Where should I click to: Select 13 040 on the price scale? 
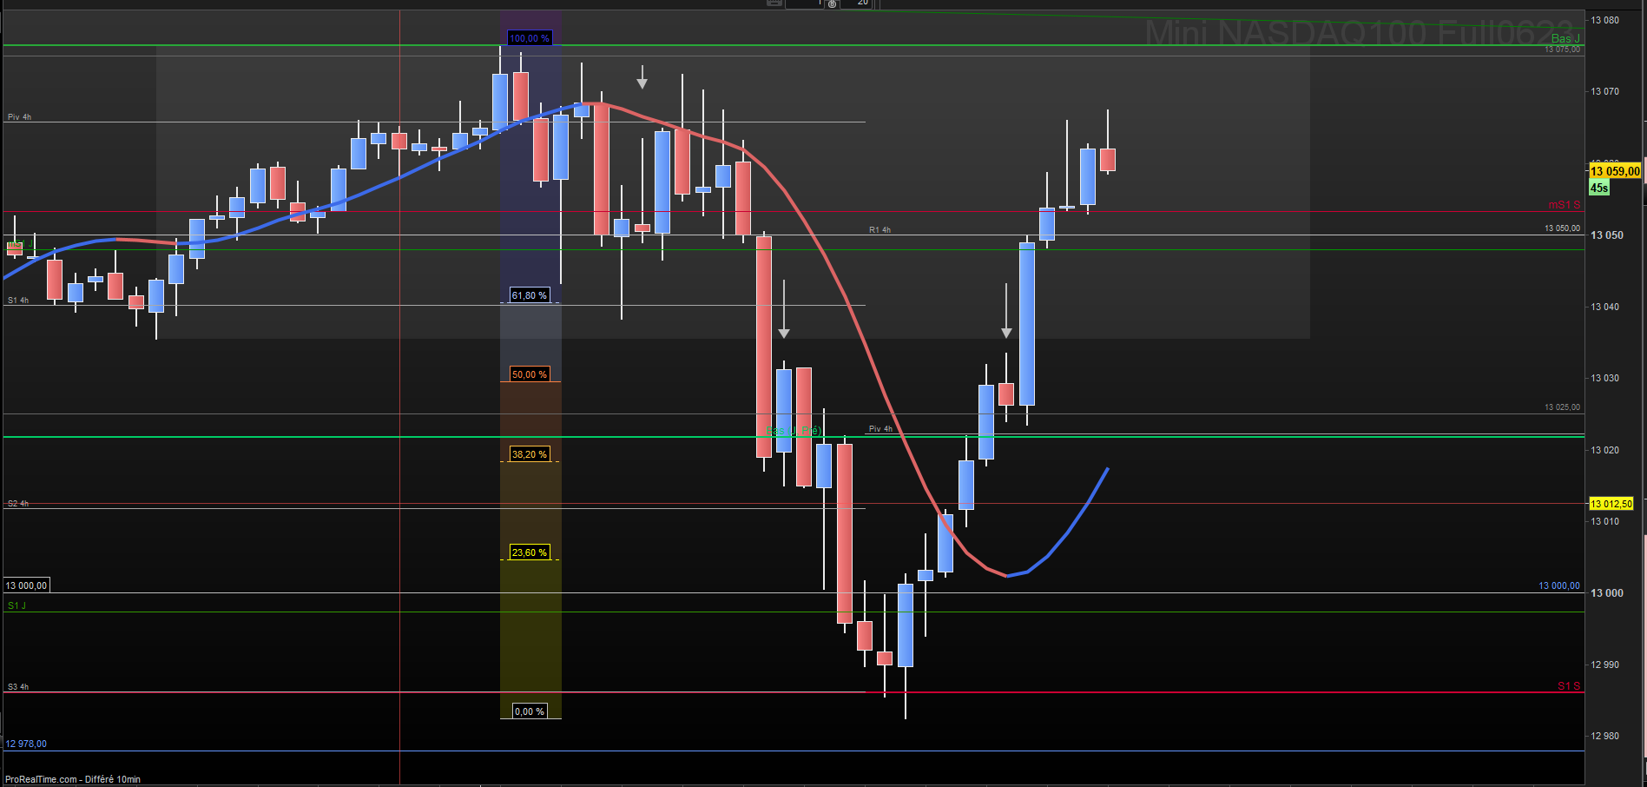1604,307
